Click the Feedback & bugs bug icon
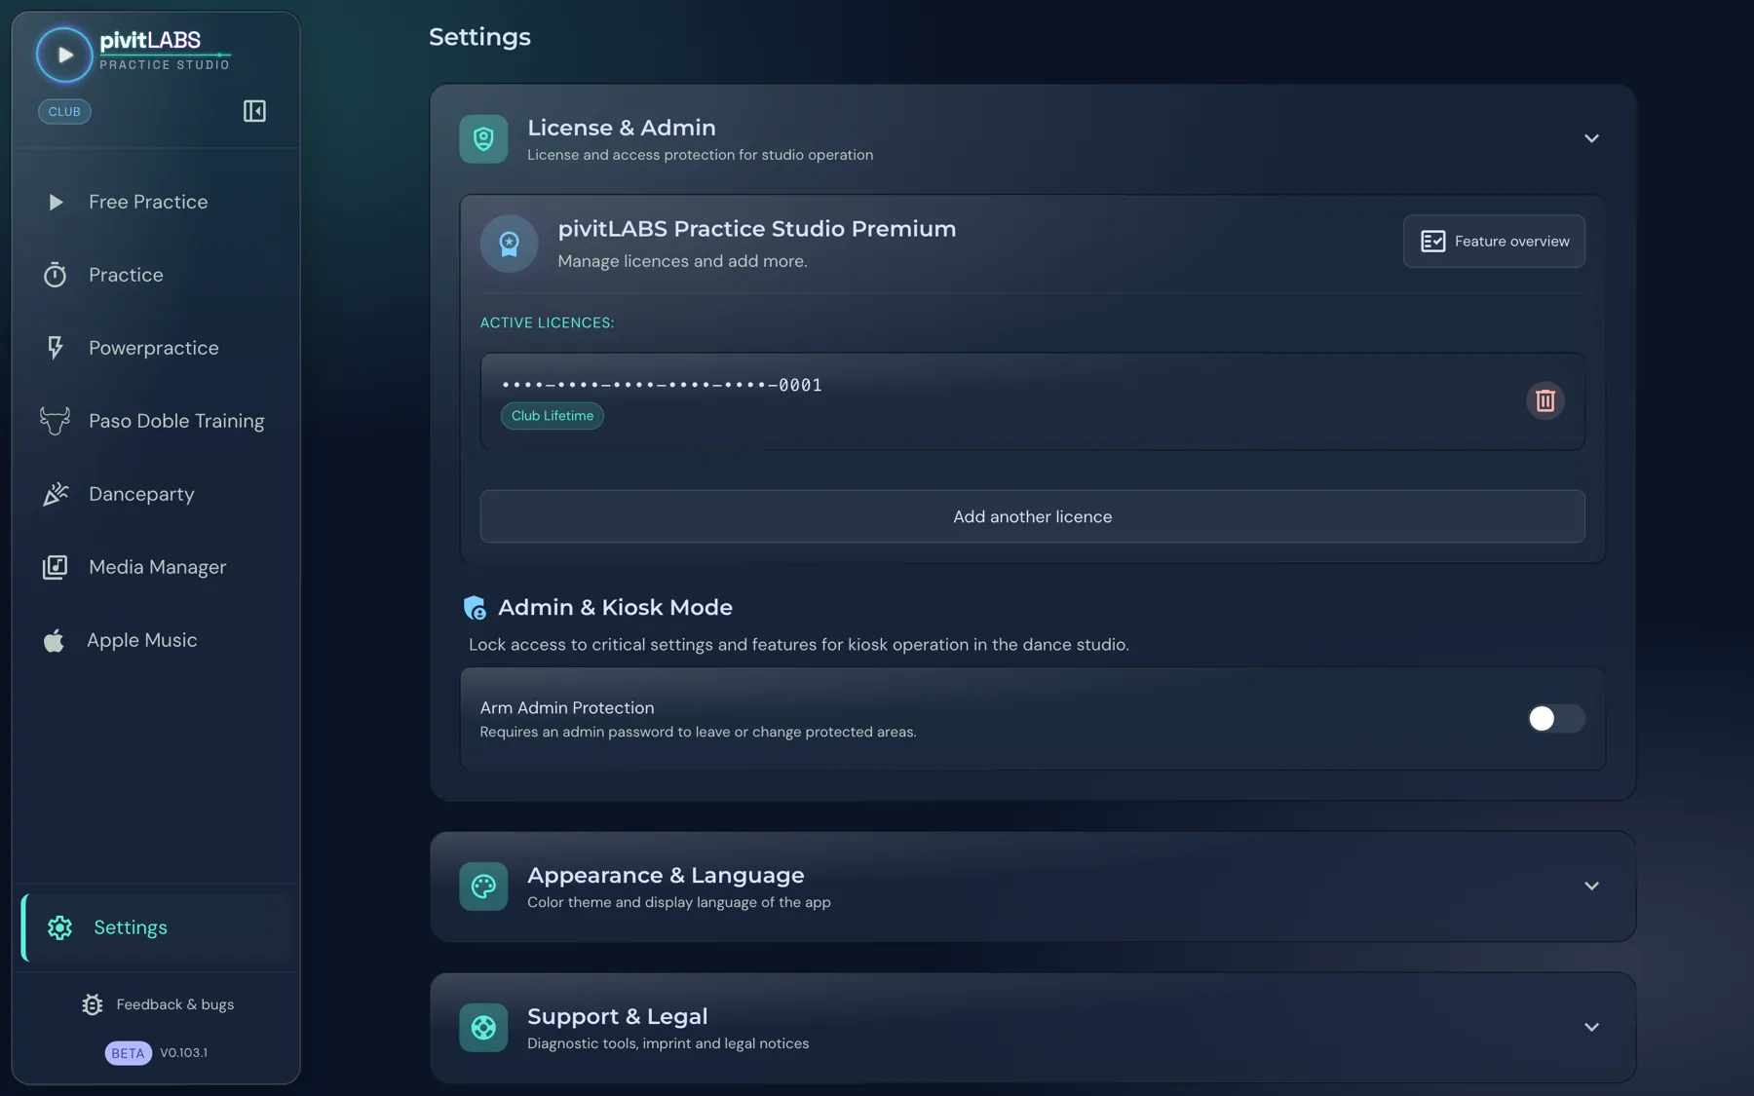 (x=92, y=1004)
